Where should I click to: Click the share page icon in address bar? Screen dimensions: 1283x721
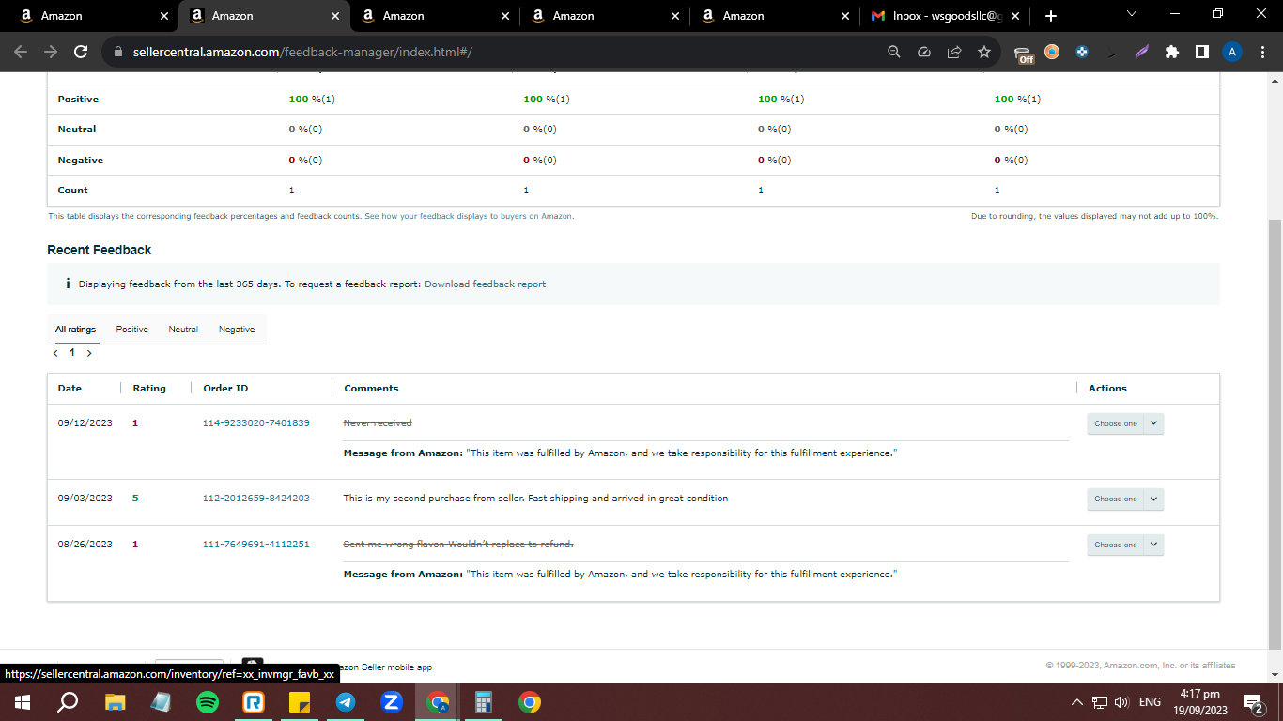tap(953, 52)
